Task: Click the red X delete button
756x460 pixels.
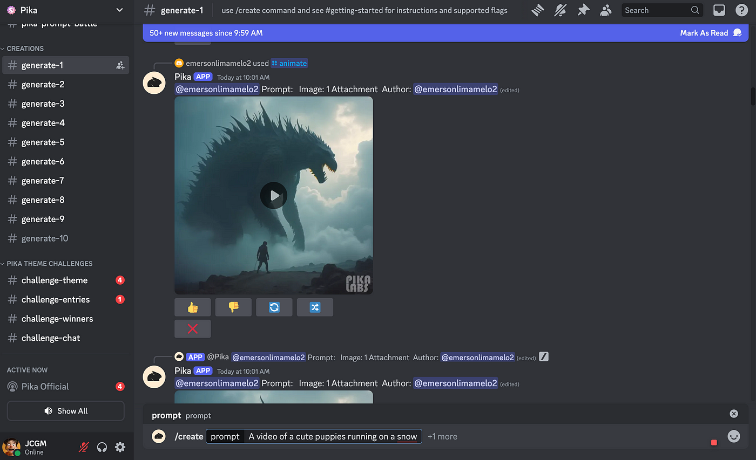Action: 193,328
